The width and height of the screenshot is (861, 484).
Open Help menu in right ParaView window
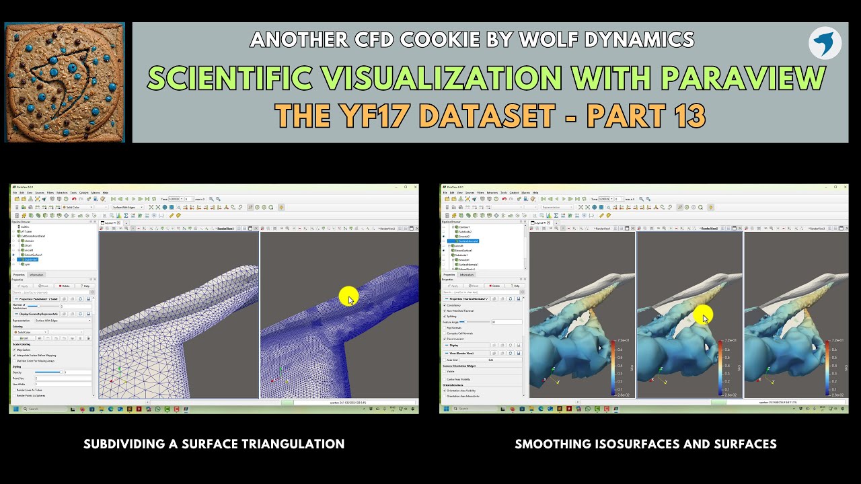click(535, 192)
